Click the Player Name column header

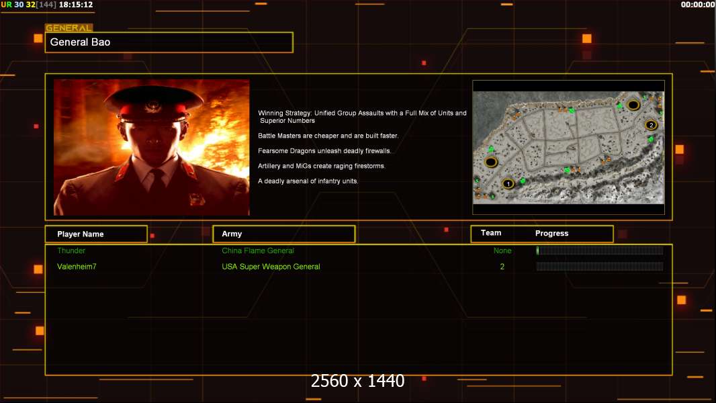click(96, 234)
